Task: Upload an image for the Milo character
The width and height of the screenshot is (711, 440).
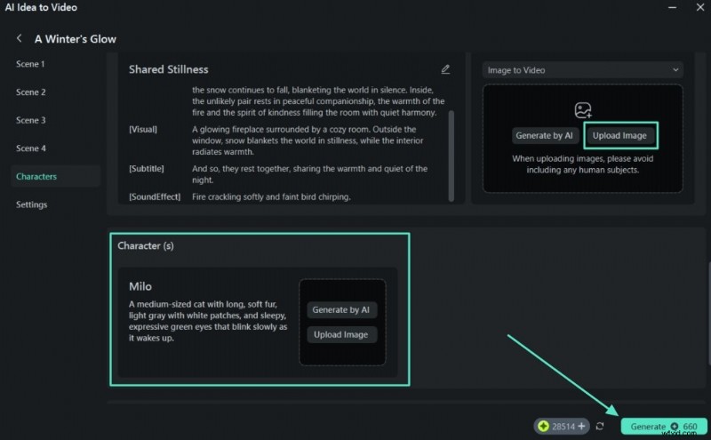Action: point(342,335)
